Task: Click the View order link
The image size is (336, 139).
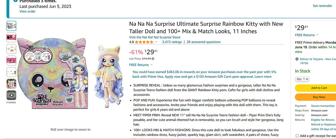Action: pos(27,11)
